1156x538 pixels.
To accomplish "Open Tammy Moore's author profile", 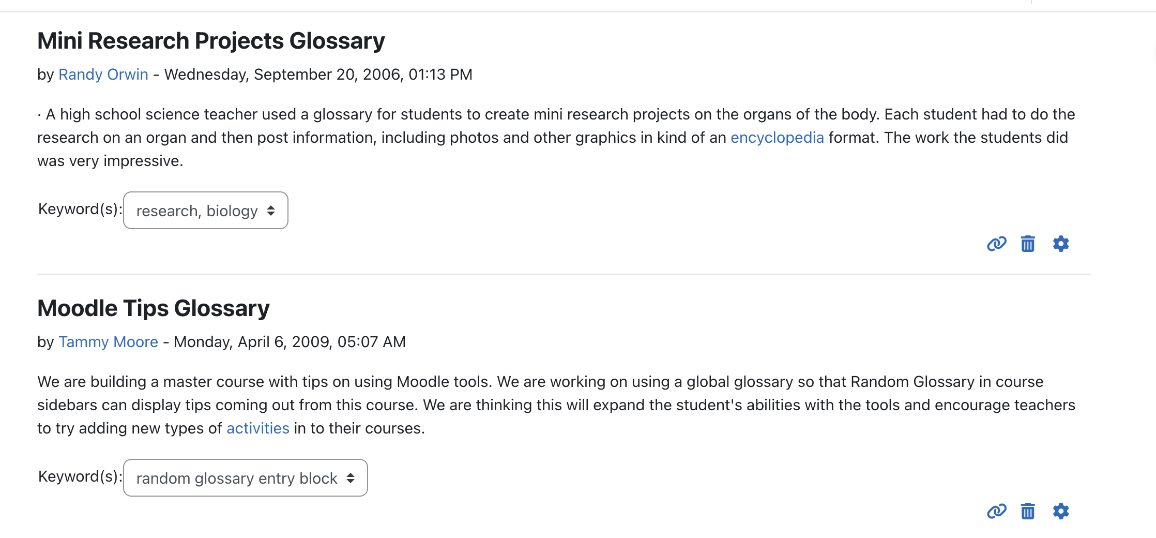I will pos(108,342).
